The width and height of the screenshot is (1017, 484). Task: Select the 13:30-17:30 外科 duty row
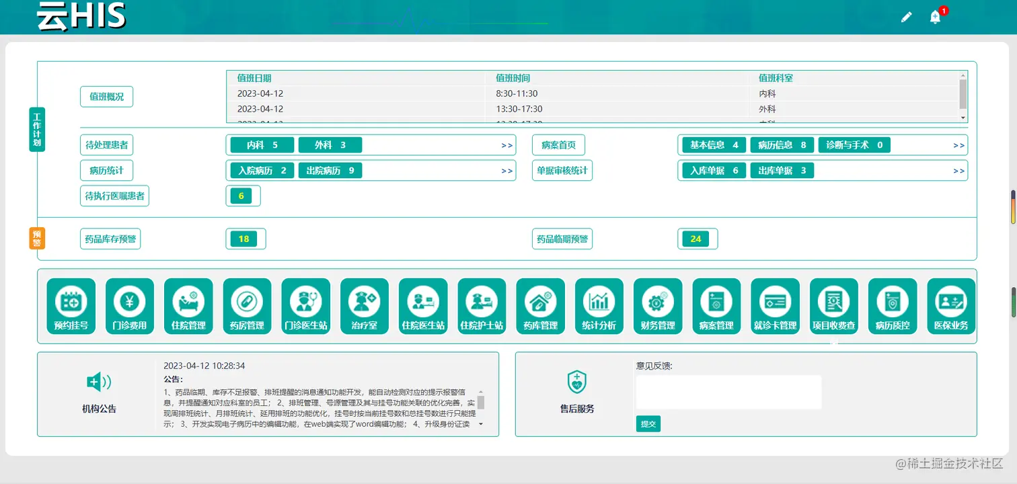593,109
